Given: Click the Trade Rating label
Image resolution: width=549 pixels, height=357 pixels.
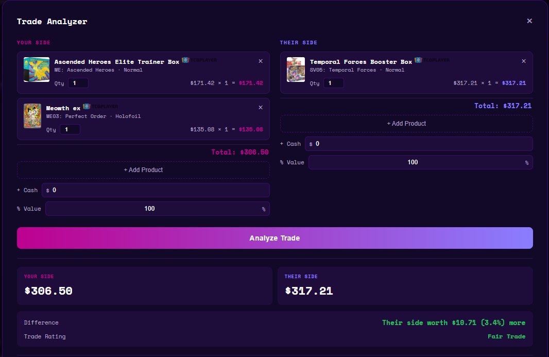Looking at the screenshot, I should pyautogui.click(x=45, y=336).
